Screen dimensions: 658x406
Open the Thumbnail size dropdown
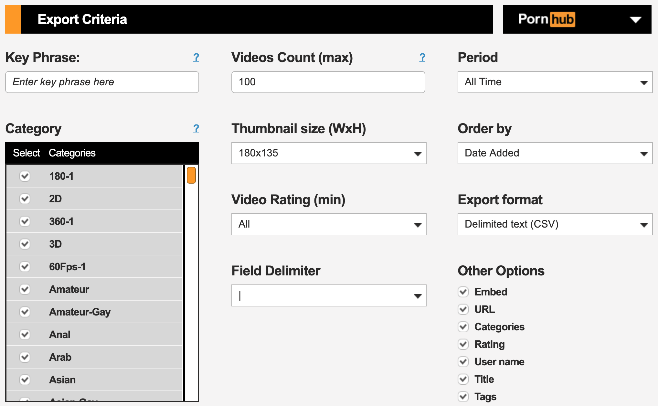329,153
